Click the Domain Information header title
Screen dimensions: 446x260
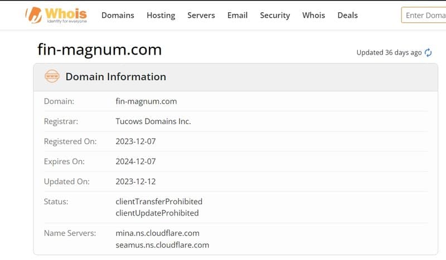(116, 77)
